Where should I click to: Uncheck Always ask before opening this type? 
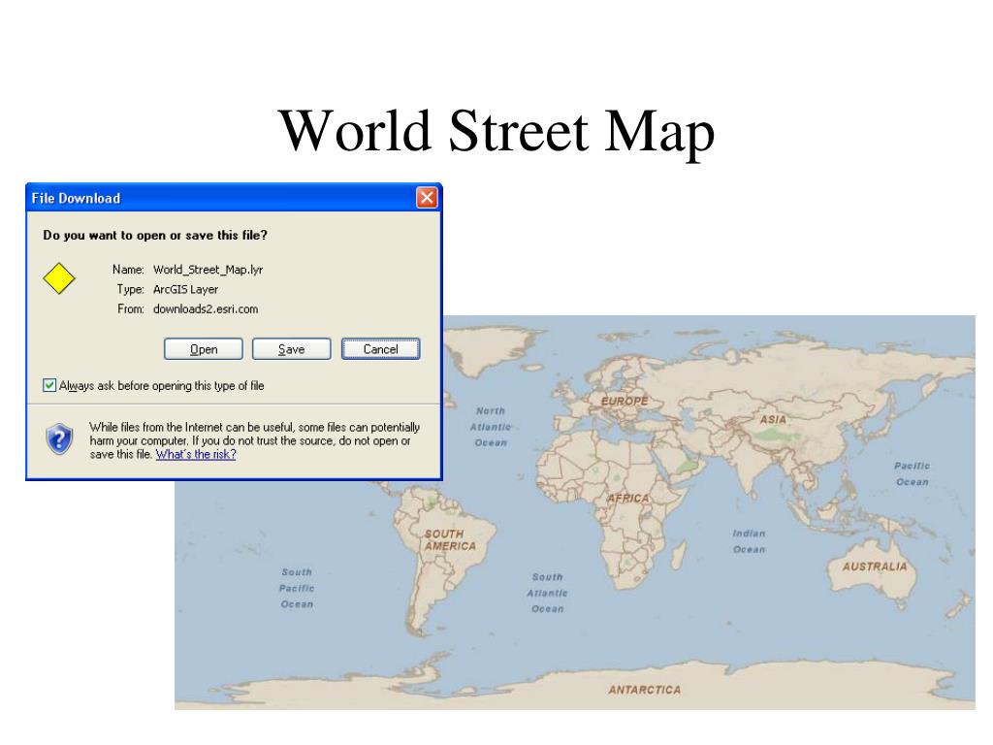click(49, 385)
